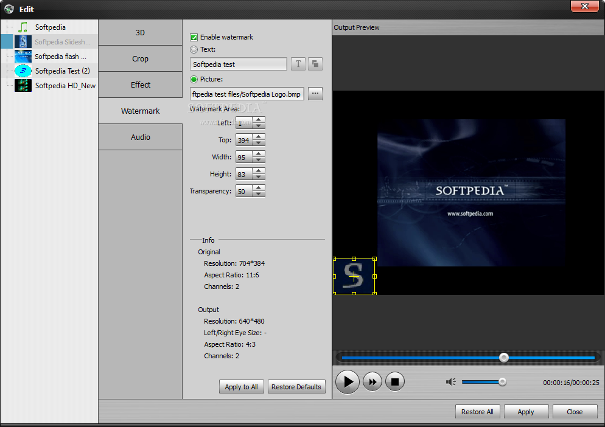Stop the preview playback
Viewport: 605px width, 427px height.
tap(395, 382)
